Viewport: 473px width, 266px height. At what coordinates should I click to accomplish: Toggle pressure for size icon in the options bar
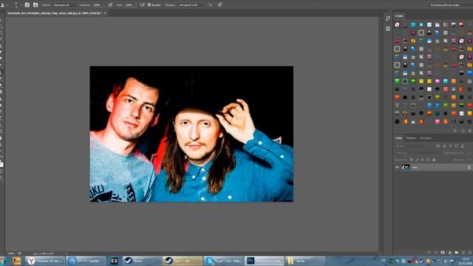(x=220, y=5)
